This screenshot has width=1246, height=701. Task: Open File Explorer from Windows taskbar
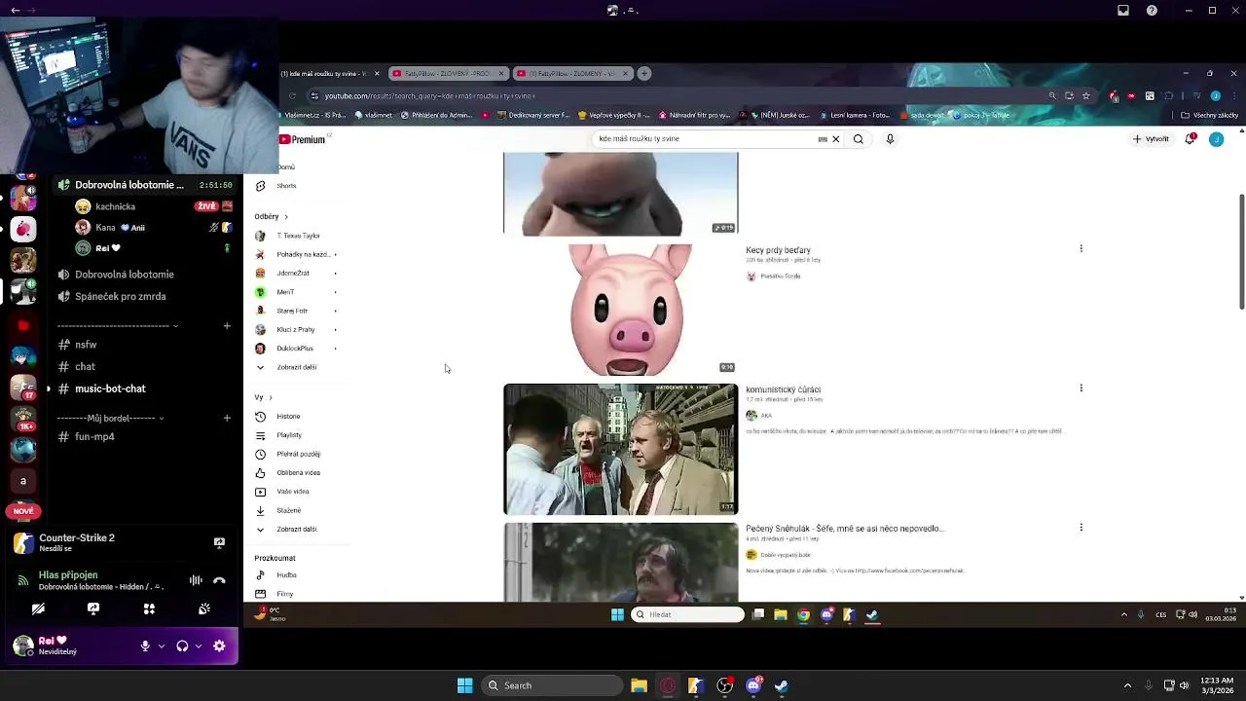pyautogui.click(x=639, y=685)
